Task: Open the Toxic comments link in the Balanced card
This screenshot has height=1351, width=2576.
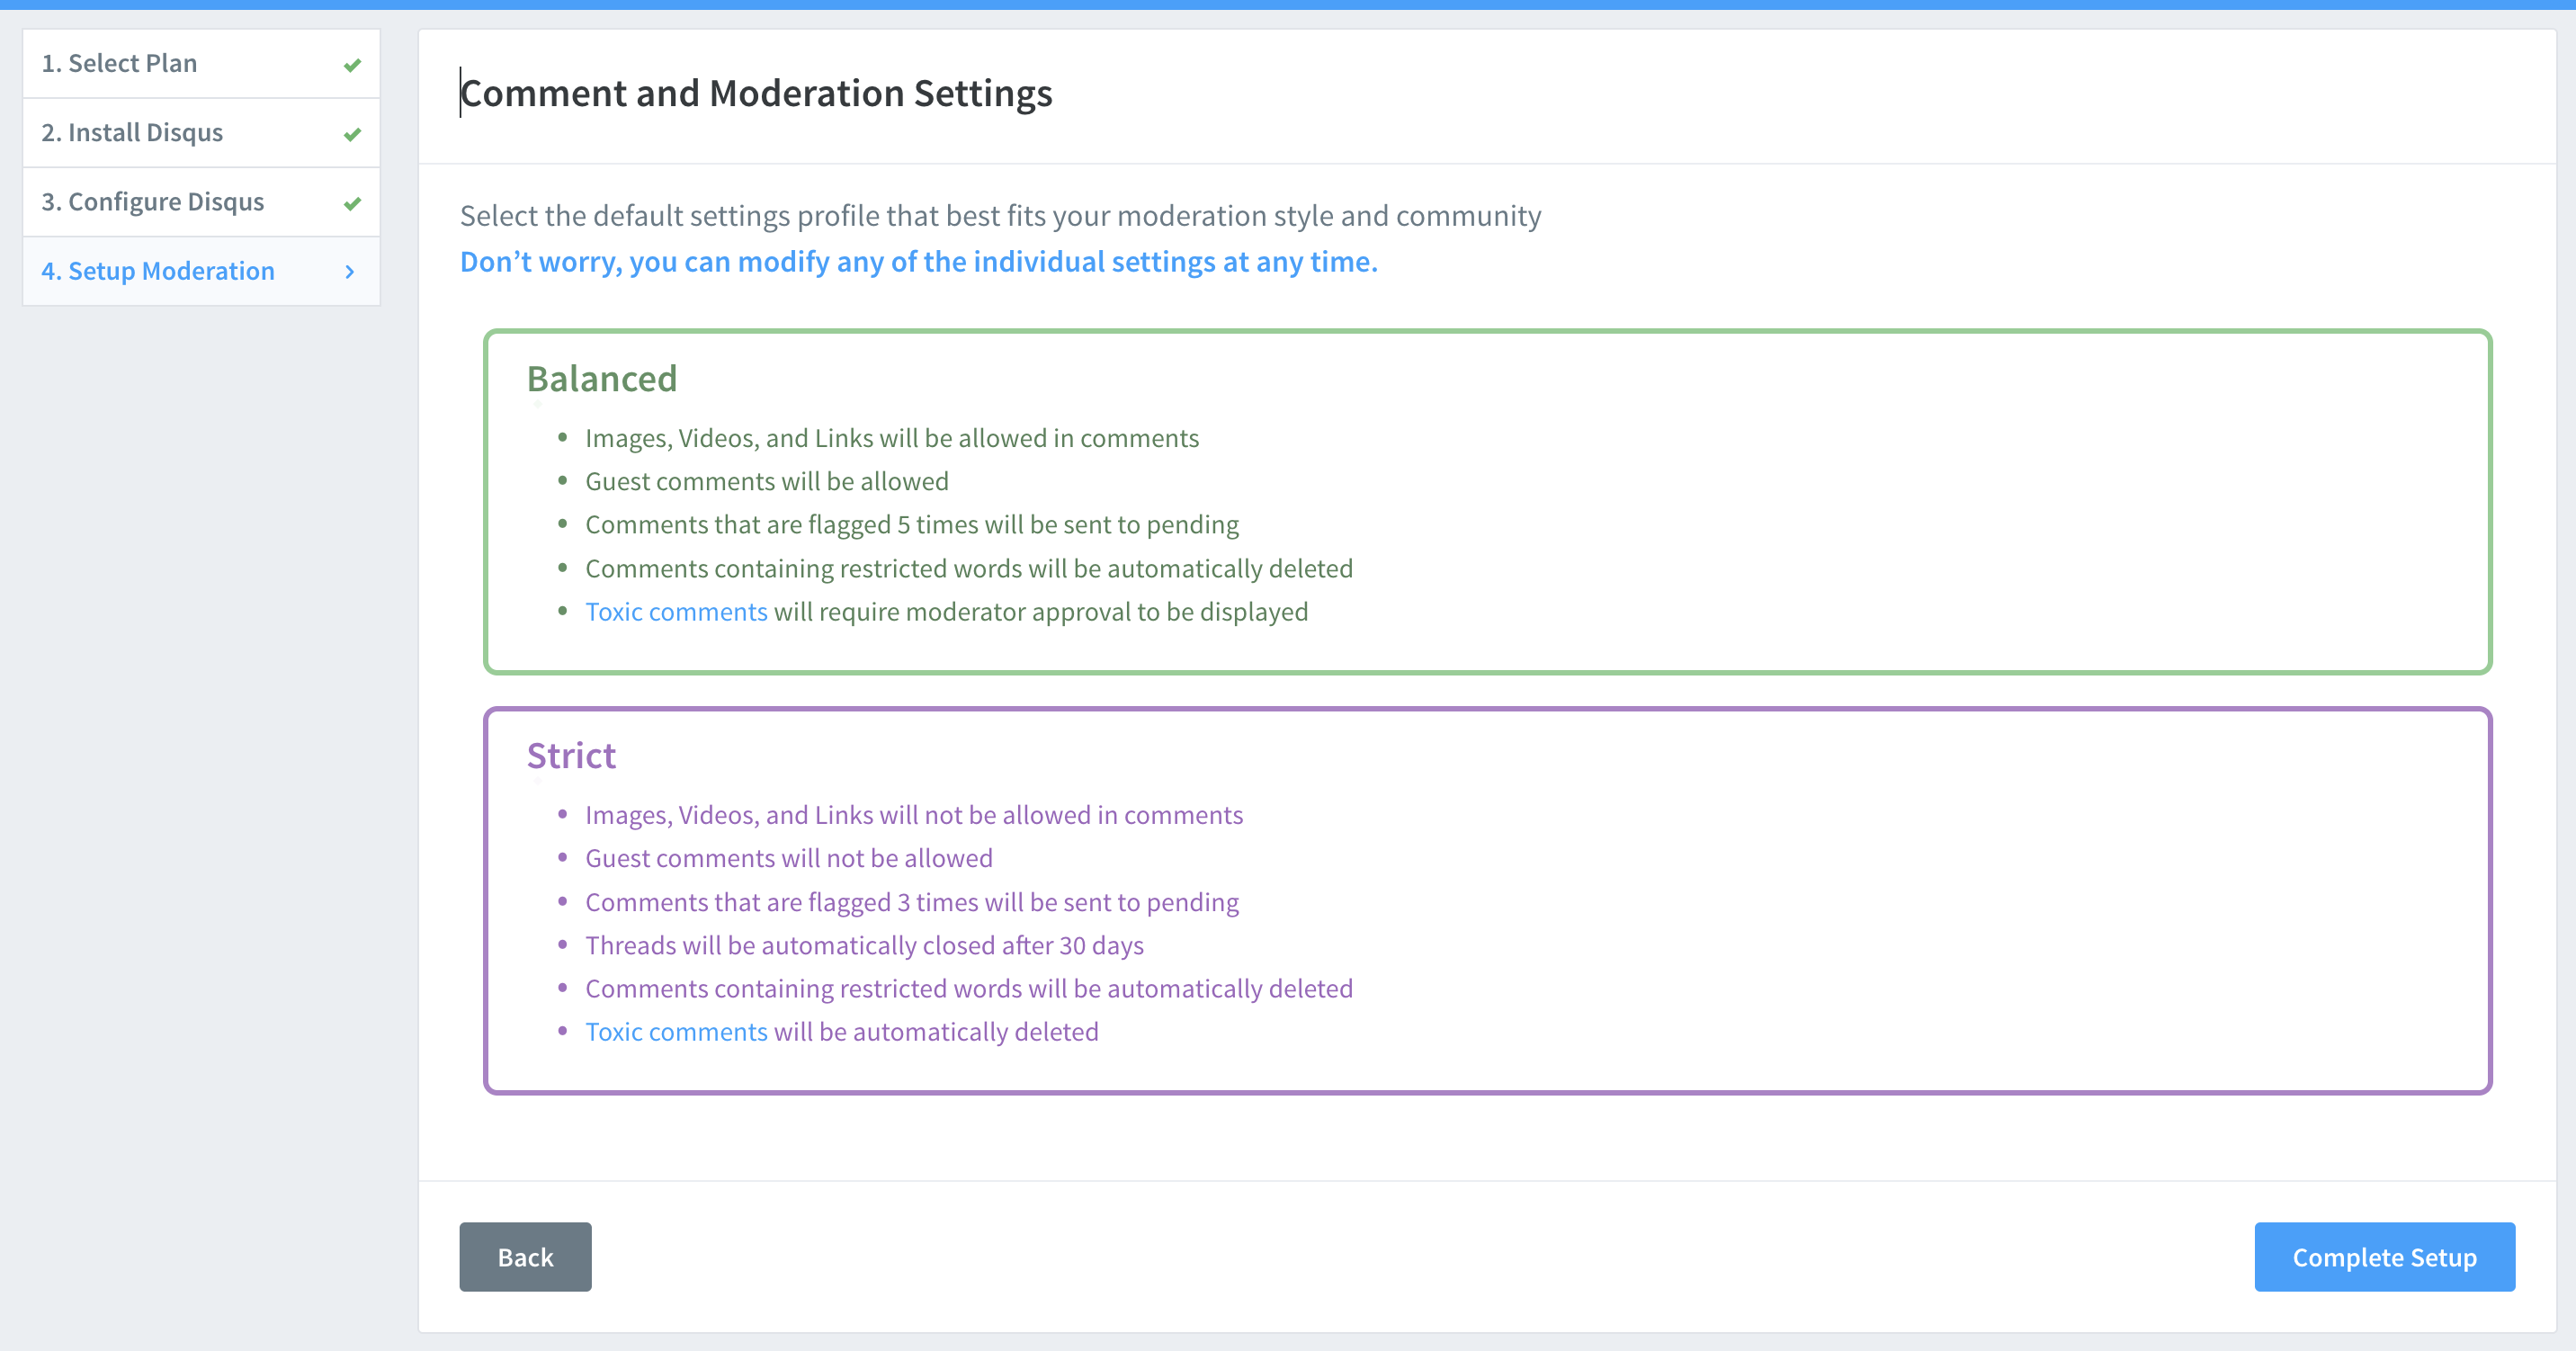Action: tap(676, 612)
